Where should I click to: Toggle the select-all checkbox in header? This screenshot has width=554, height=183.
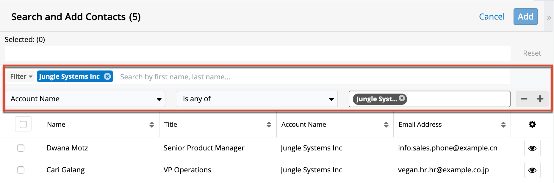[23, 124]
